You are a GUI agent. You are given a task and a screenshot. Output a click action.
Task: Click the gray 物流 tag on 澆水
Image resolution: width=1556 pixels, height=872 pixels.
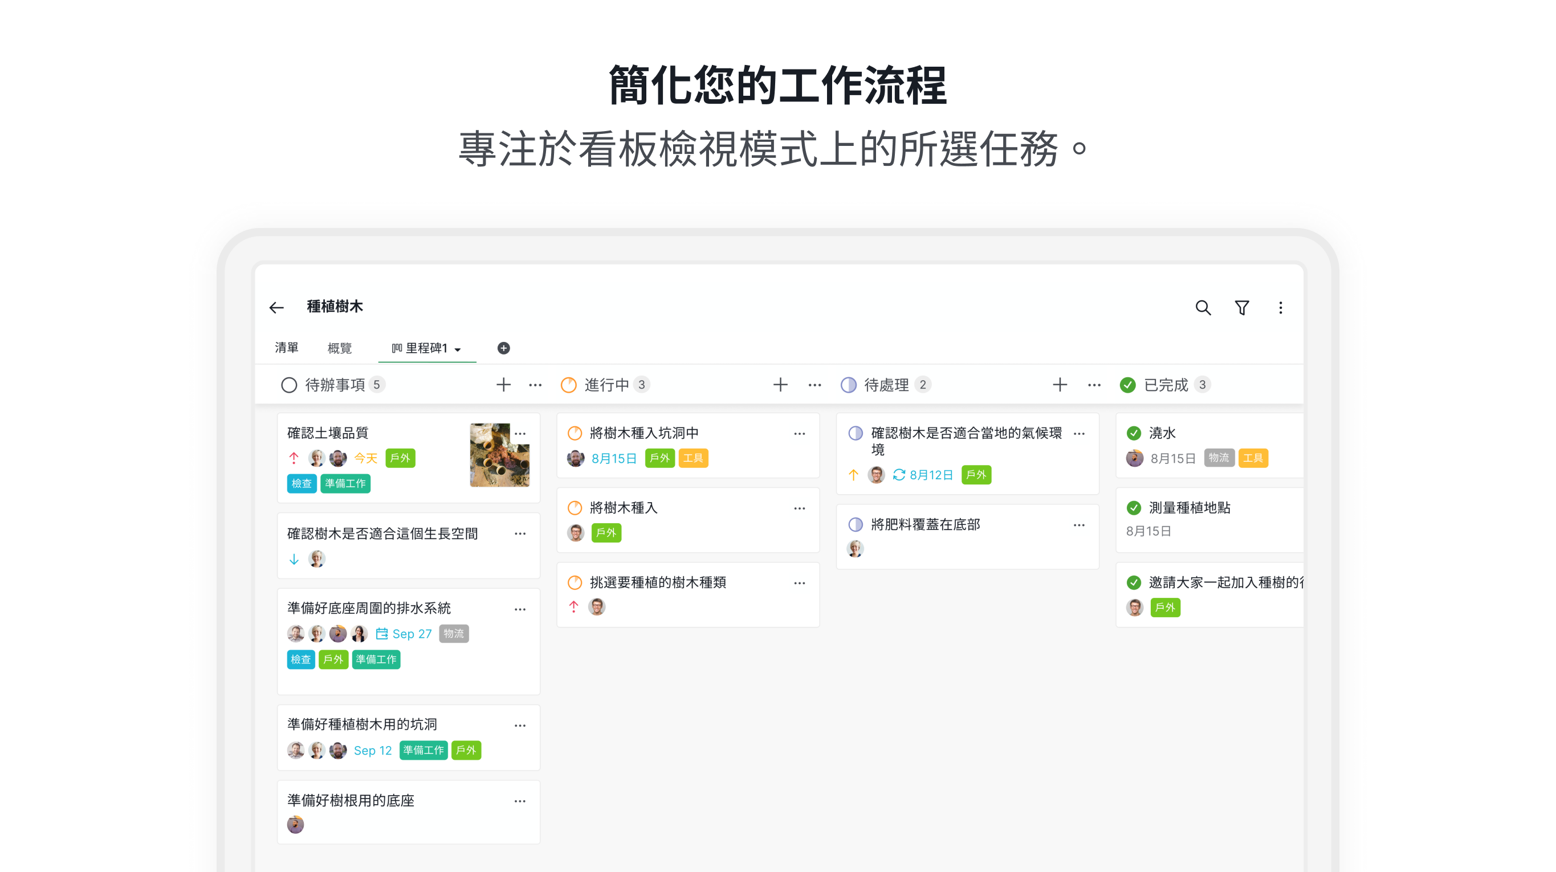[1219, 458]
